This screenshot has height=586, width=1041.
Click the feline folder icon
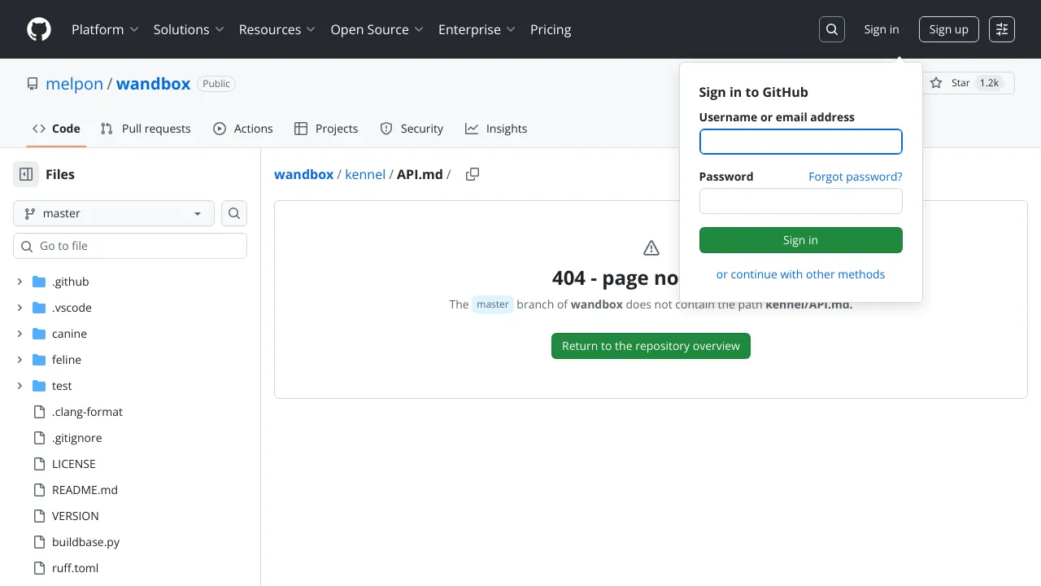click(39, 360)
